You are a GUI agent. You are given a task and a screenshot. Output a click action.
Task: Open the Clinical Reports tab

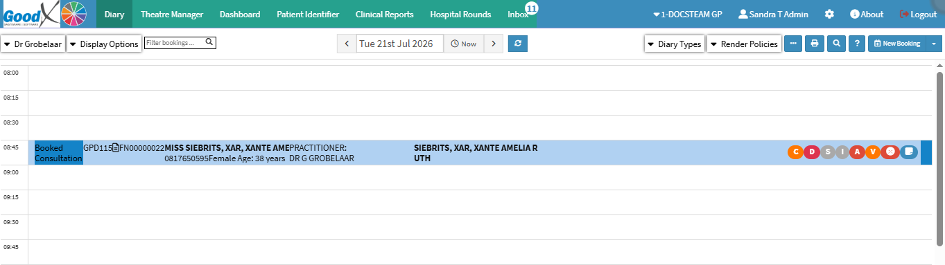384,14
